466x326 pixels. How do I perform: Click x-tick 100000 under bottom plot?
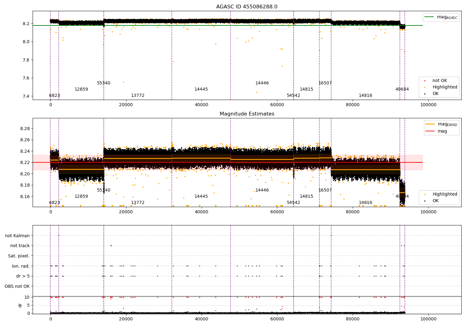428,319
